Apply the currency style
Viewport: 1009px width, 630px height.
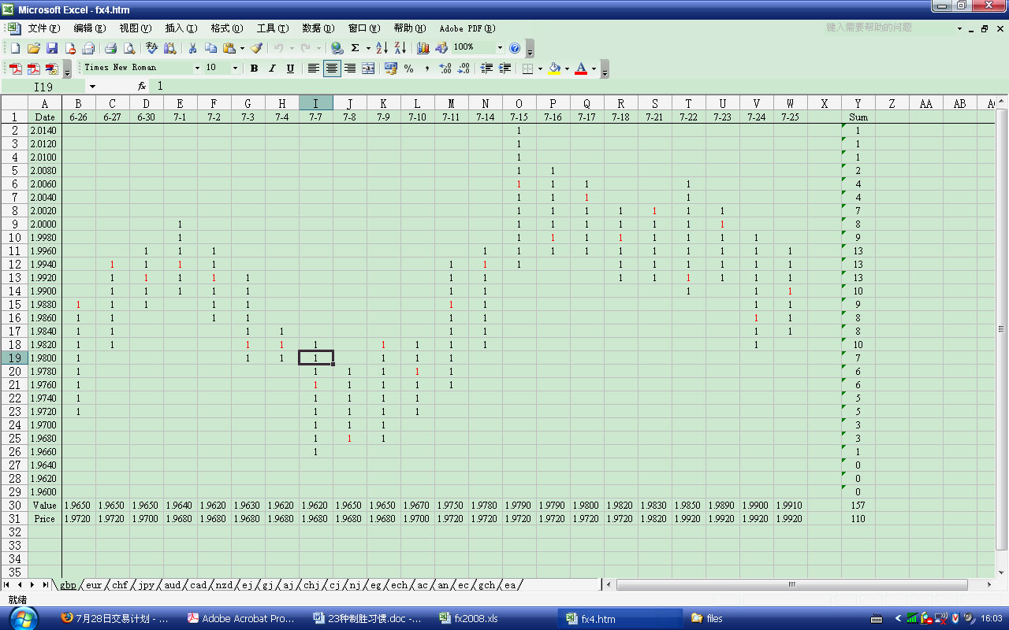coord(390,69)
